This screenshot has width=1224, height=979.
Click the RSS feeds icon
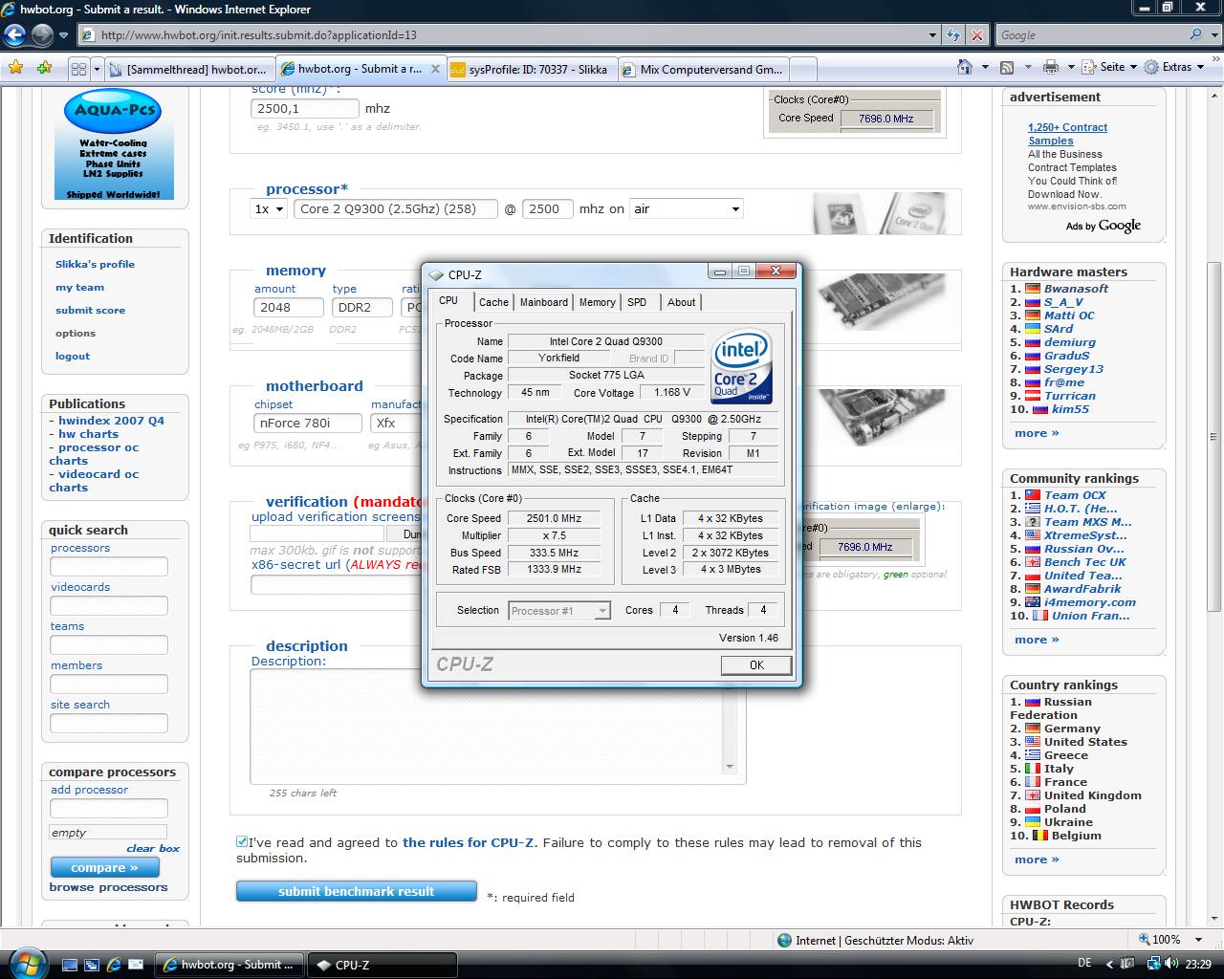tap(1007, 67)
